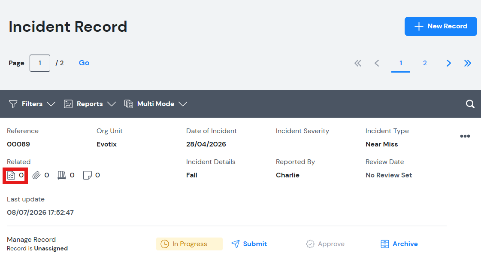Go to the last page arrow
This screenshot has height=259, width=481.
coord(468,63)
